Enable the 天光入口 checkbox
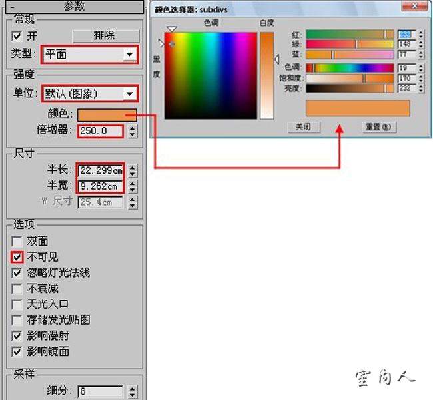Image resolution: width=433 pixels, height=400 pixels. (17, 304)
